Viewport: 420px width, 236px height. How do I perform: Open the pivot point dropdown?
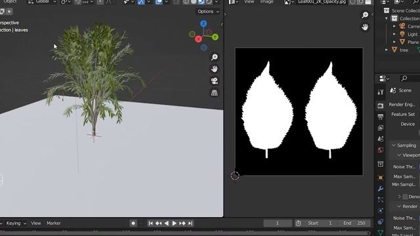(x=65, y=2)
